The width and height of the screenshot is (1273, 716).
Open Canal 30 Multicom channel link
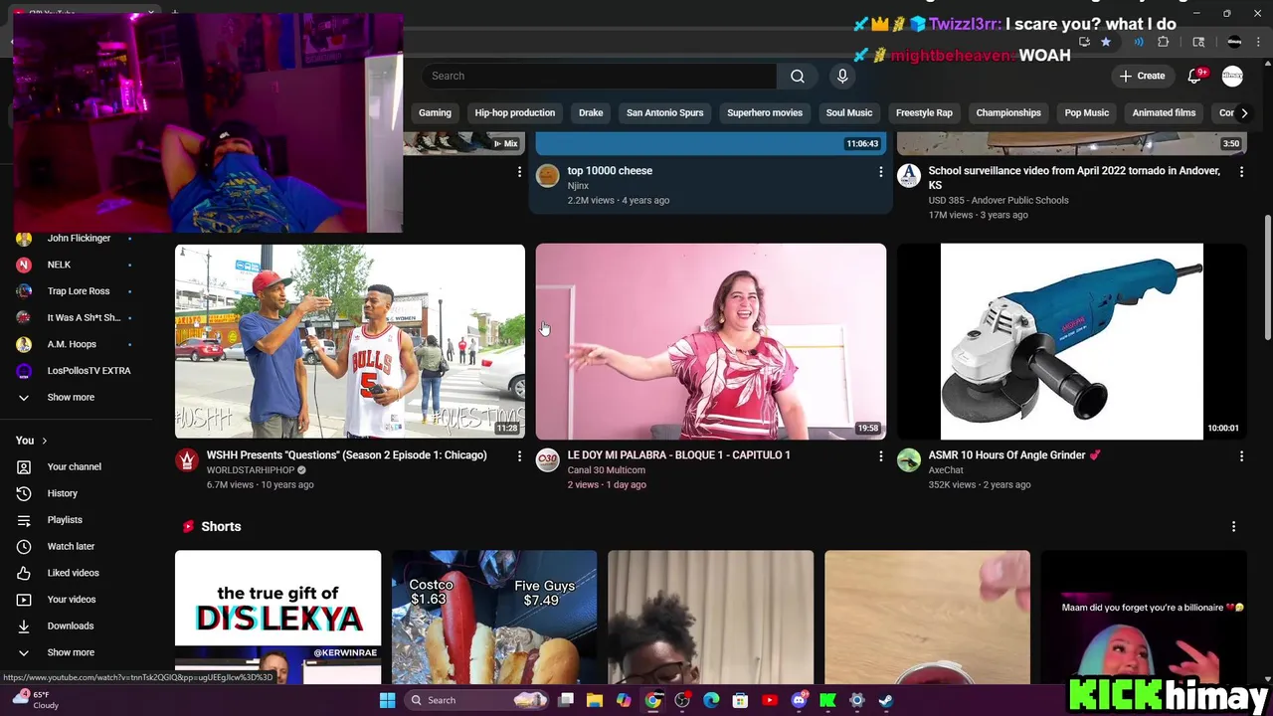coord(606,470)
